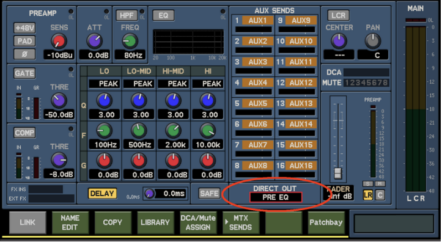Enable the COMP button
The image size is (442, 242).
[x=24, y=133]
